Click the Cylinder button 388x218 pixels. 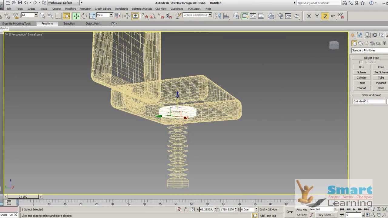click(361, 78)
